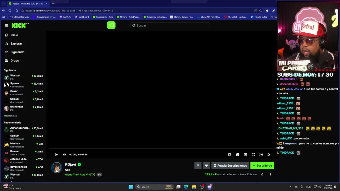Viewport: 340px width, 191px height.
Task: Open Coker's followed channel
Action: (x=23, y=93)
